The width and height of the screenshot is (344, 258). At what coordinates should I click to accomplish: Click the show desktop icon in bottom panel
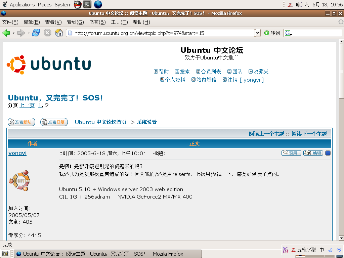click(x=5, y=254)
